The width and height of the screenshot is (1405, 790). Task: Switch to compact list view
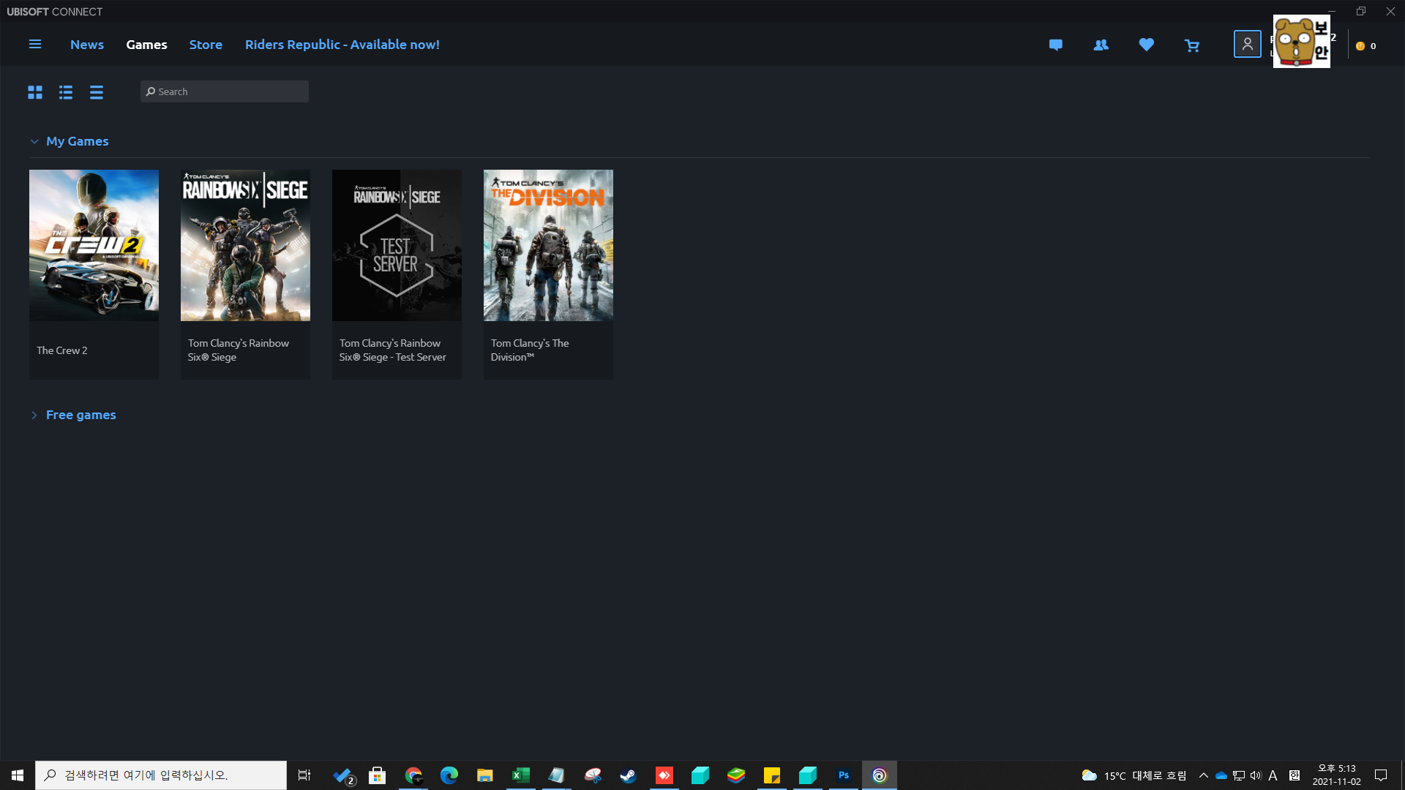[97, 92]
